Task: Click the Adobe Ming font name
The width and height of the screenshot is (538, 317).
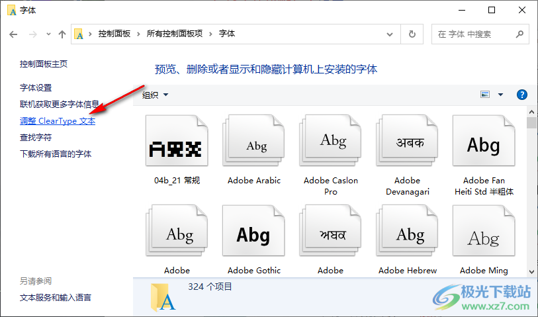Action: [484, 270]
